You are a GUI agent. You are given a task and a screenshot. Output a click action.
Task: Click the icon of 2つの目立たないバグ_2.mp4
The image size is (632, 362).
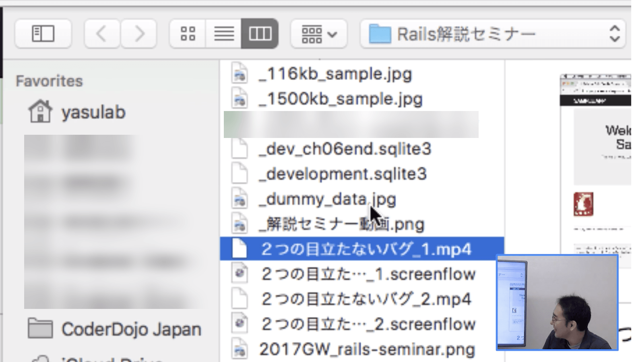[x=240, y=299]
